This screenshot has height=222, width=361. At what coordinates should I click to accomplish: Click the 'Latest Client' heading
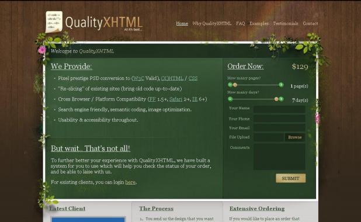point(67,209)
